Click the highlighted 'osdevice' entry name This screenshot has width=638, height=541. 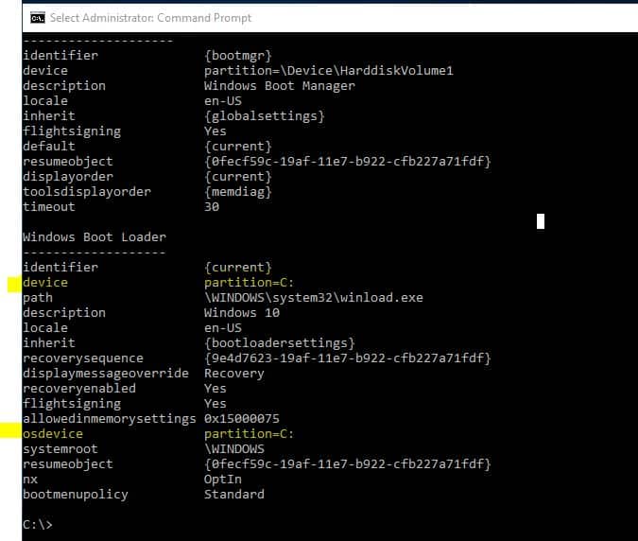tap(53, 433)
